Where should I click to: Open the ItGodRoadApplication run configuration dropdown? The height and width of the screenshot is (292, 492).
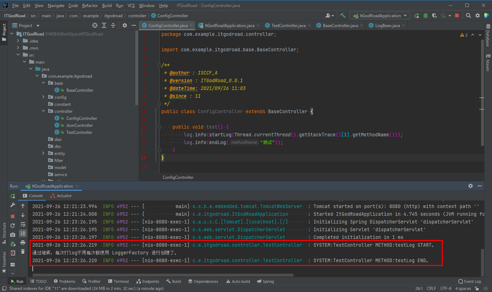pos(380,15)
